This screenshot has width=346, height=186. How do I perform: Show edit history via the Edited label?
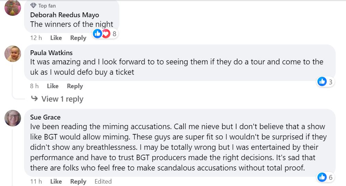[103, 181]
